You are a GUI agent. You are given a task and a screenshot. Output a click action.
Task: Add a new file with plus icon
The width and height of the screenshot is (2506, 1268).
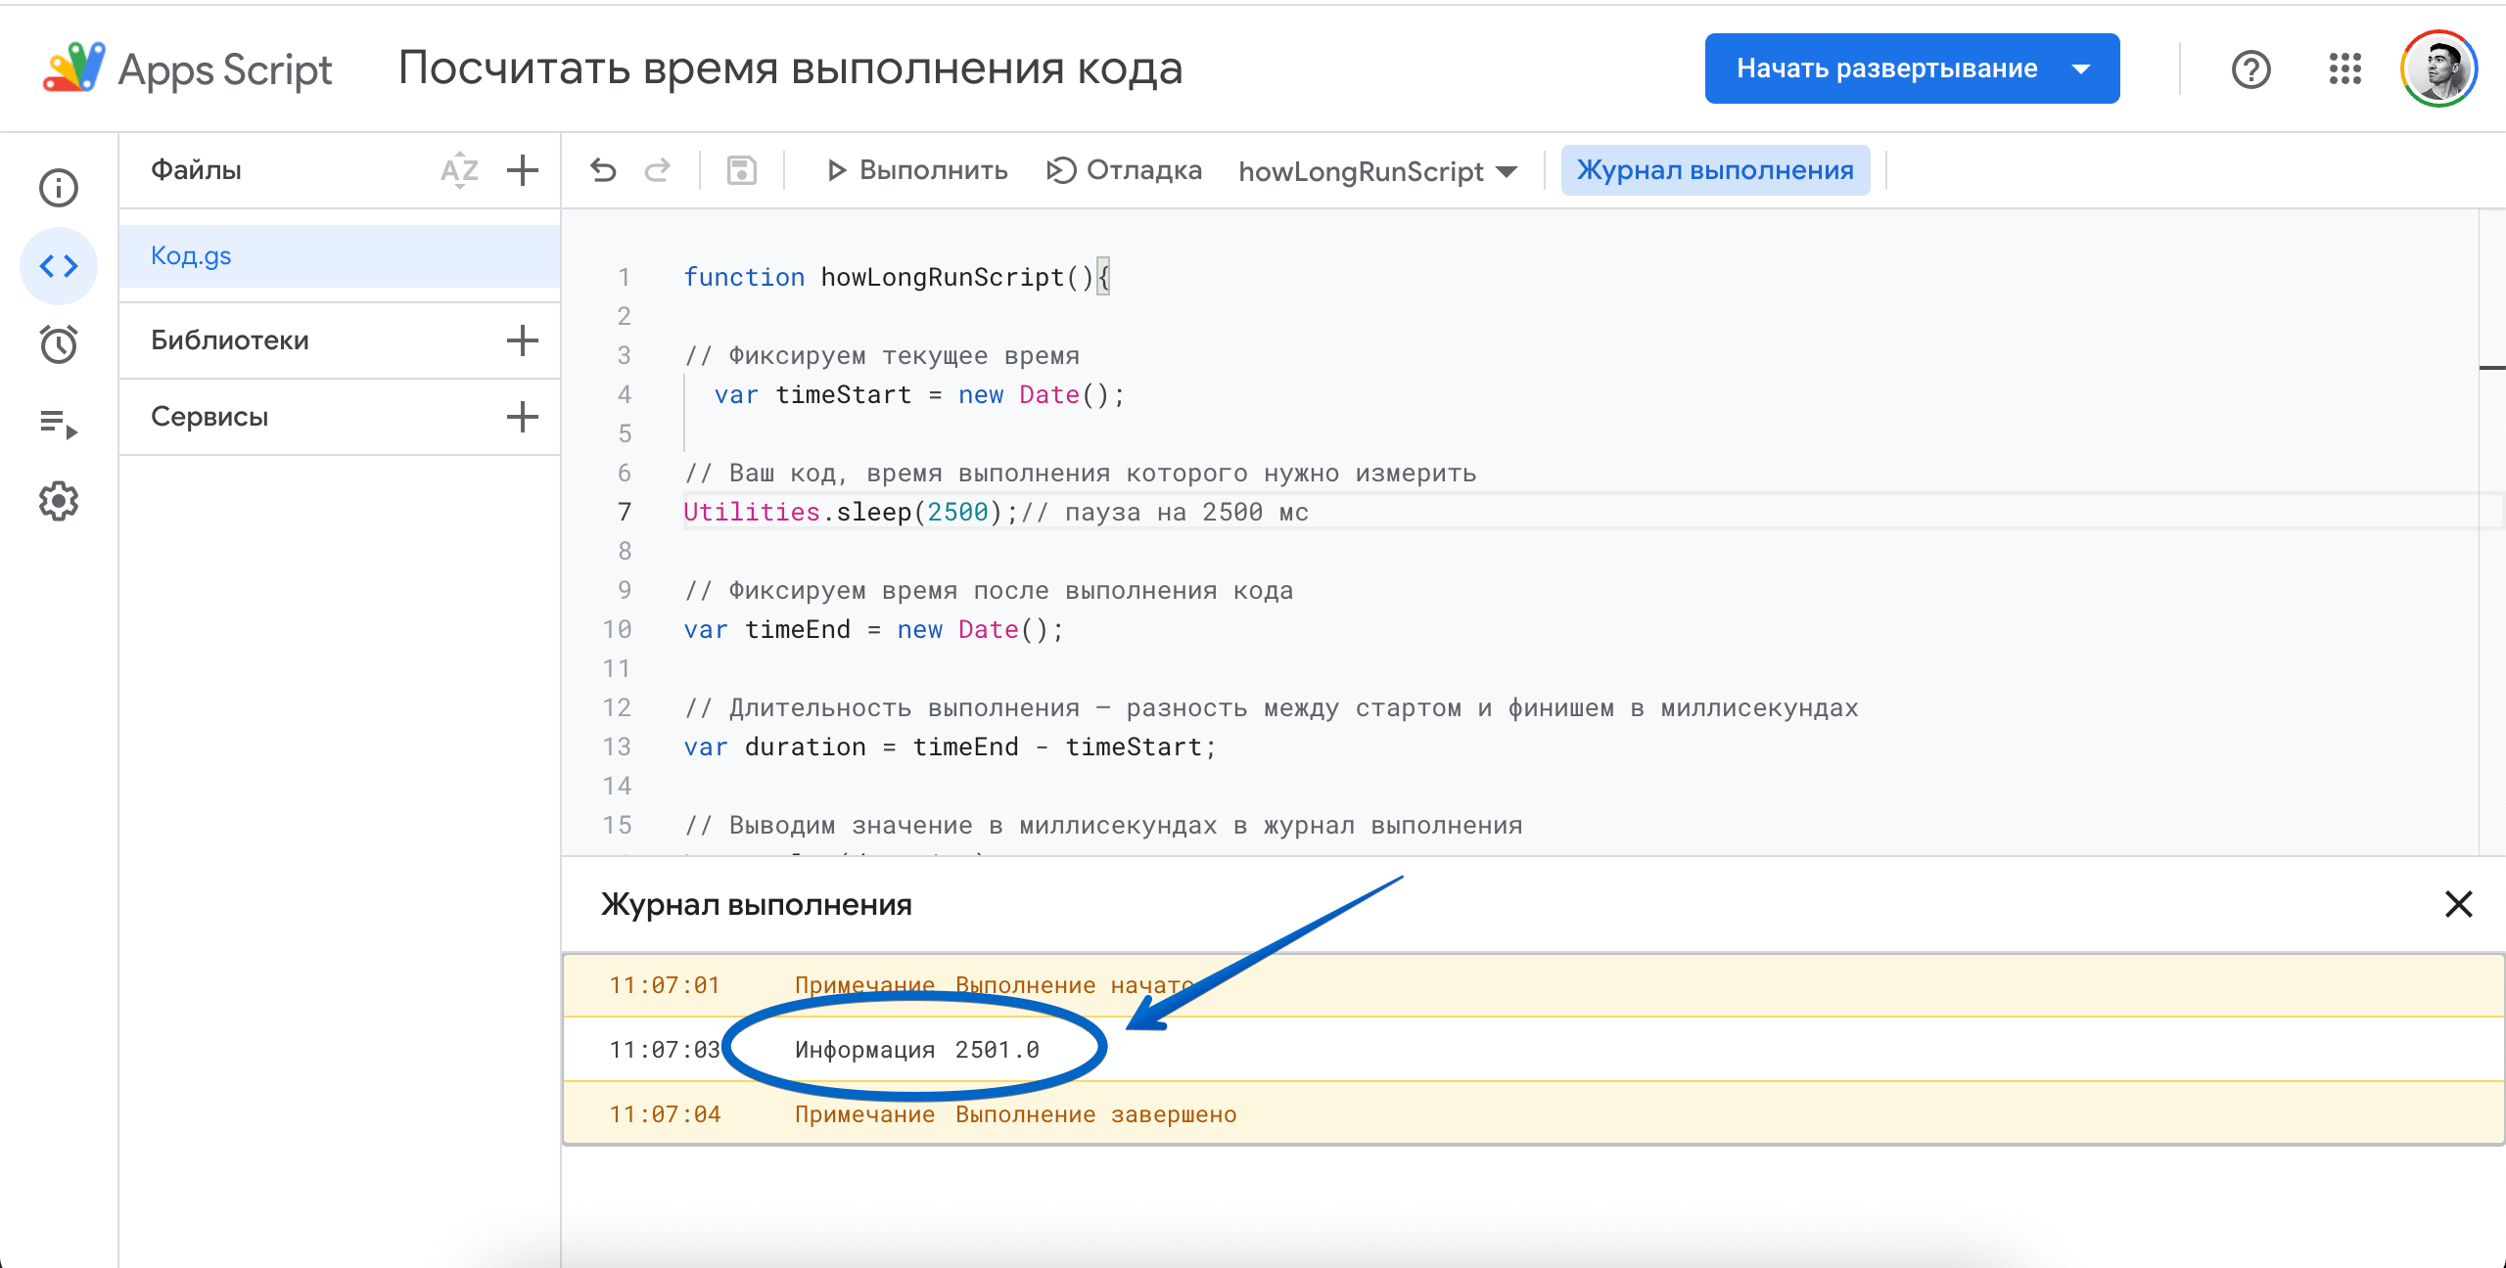(x=523, y=170)
